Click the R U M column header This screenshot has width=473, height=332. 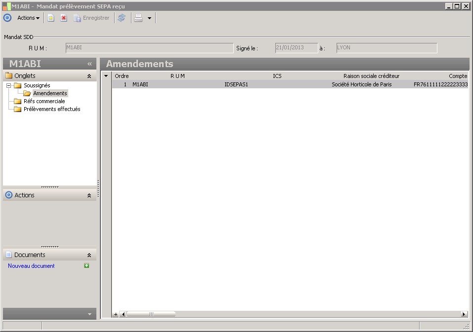point(177,76)
